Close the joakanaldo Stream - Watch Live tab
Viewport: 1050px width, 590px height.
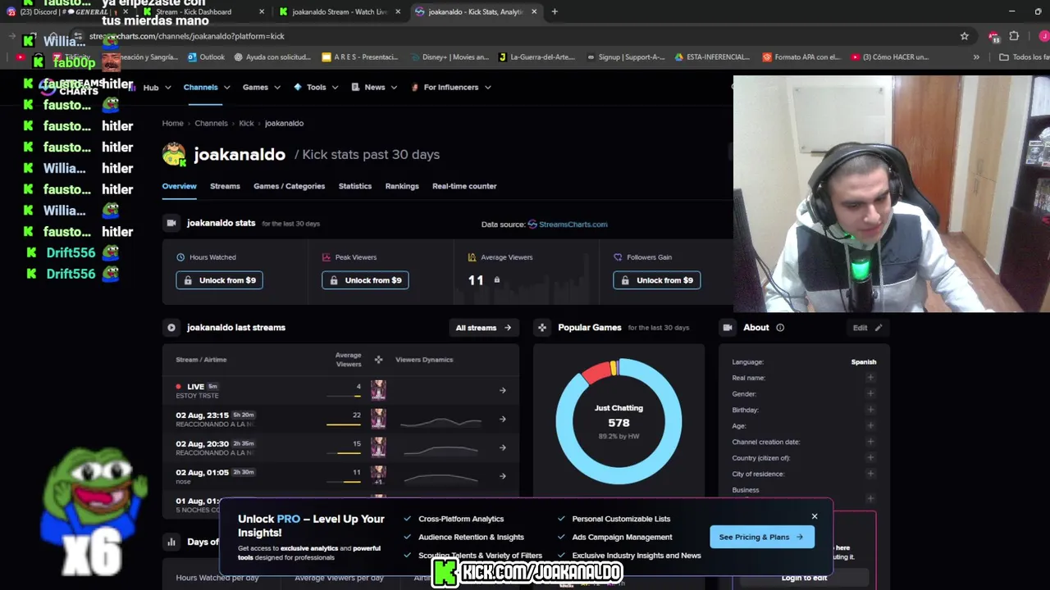(x=398, y=11)
